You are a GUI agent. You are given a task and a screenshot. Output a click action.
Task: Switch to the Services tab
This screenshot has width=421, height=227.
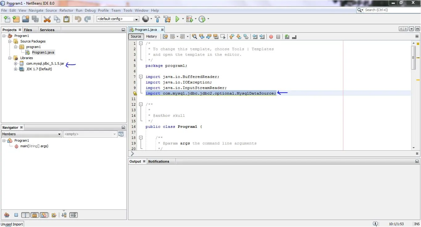pyautogui.click(x=47, y=30)
